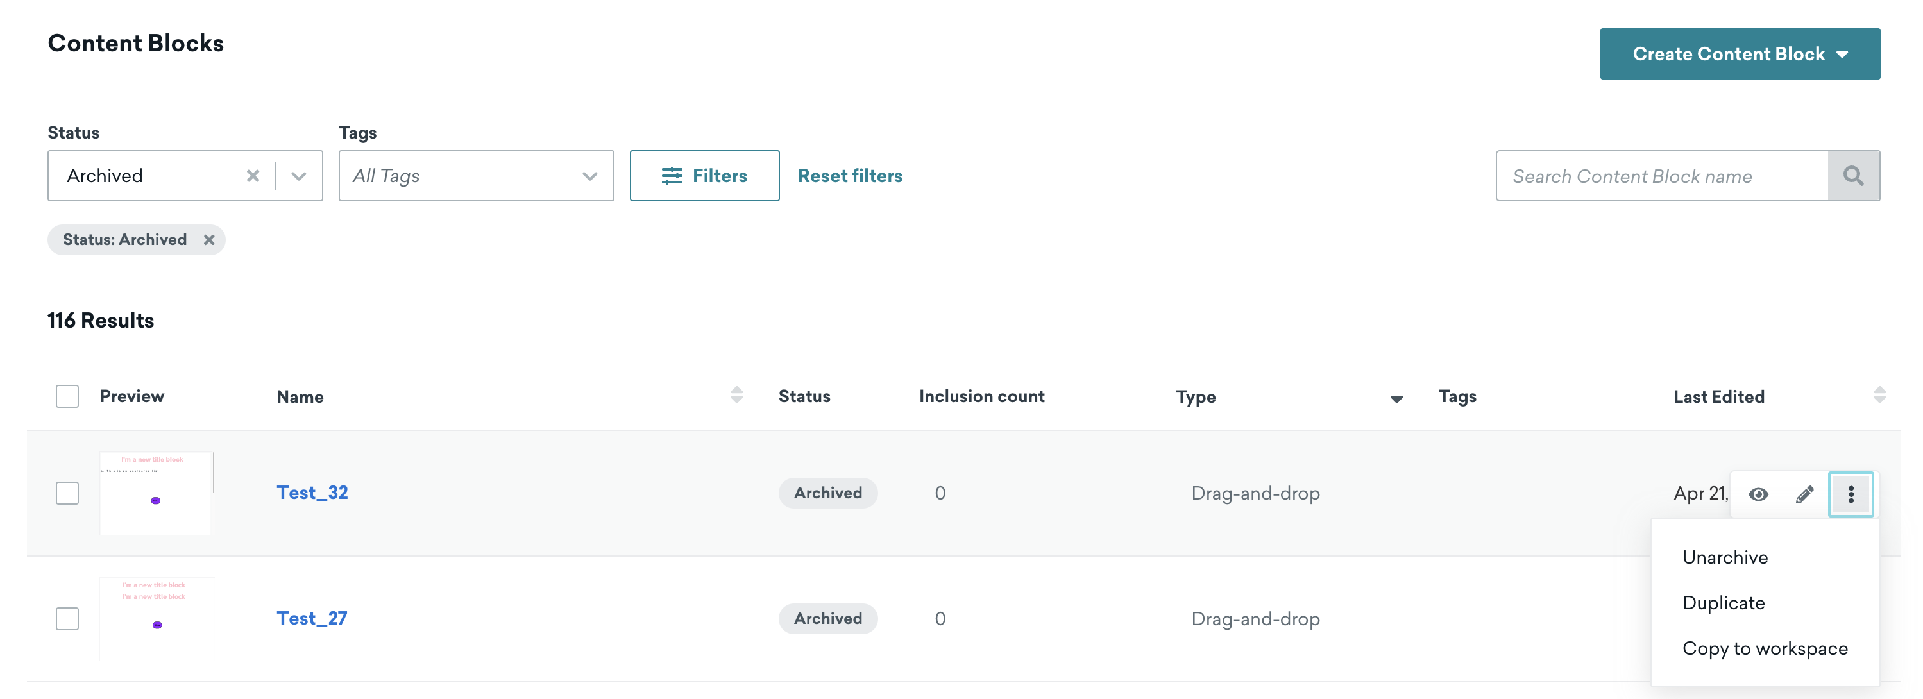1923x699 pixels.
Task: Click Reset filters link
Action: tap(849, 175)
